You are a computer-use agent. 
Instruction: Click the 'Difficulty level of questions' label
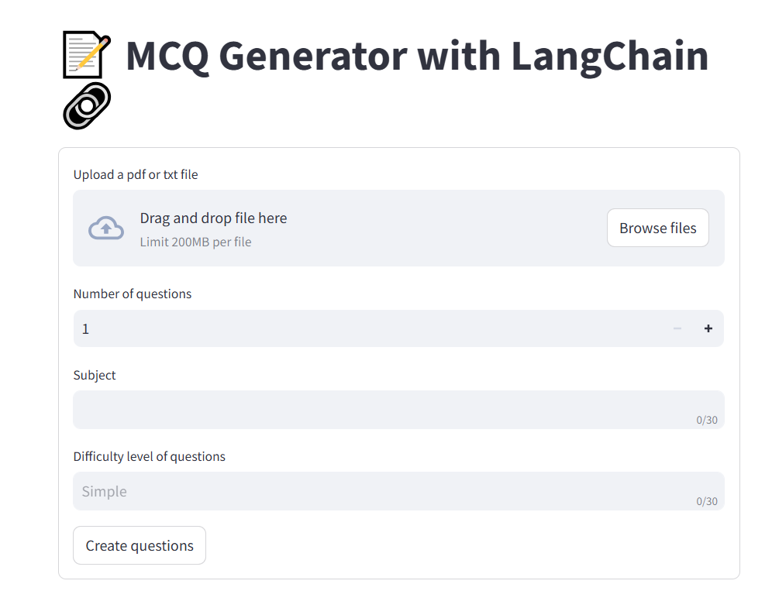click(150, 457)
